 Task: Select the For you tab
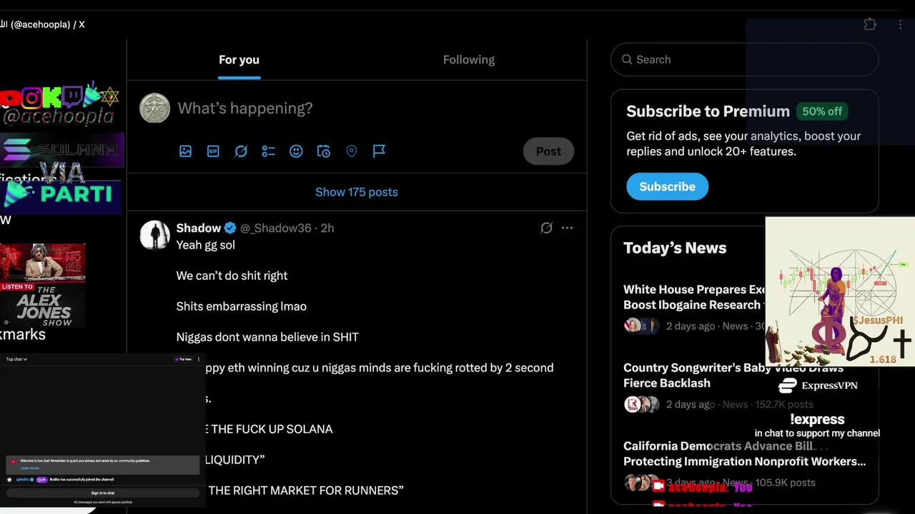pos(239,60)
